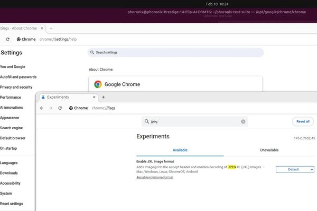Screen dimensions: 317x211
Task: Focus the chrome://settings/help address bar
Action: pyautogui.click(x=58, y=39)
